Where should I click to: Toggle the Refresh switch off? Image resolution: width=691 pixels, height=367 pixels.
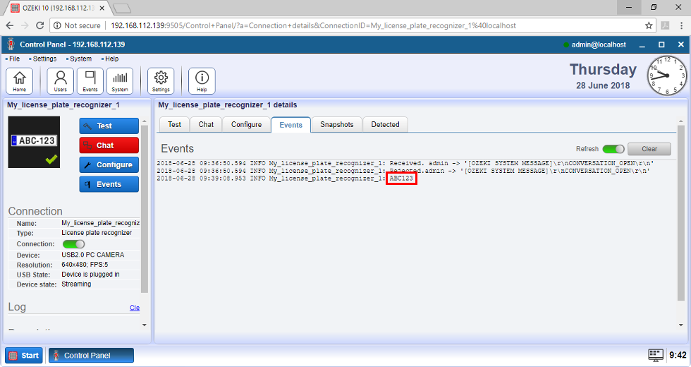point(613,149)
